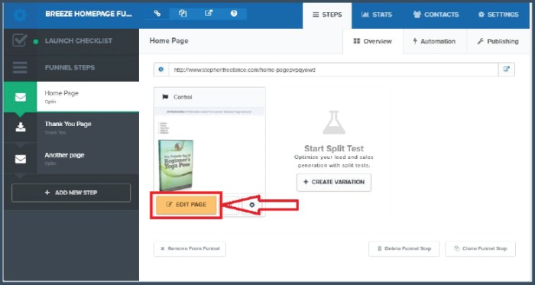
Task: Click the Edit Page button
Action: (186, 205)
